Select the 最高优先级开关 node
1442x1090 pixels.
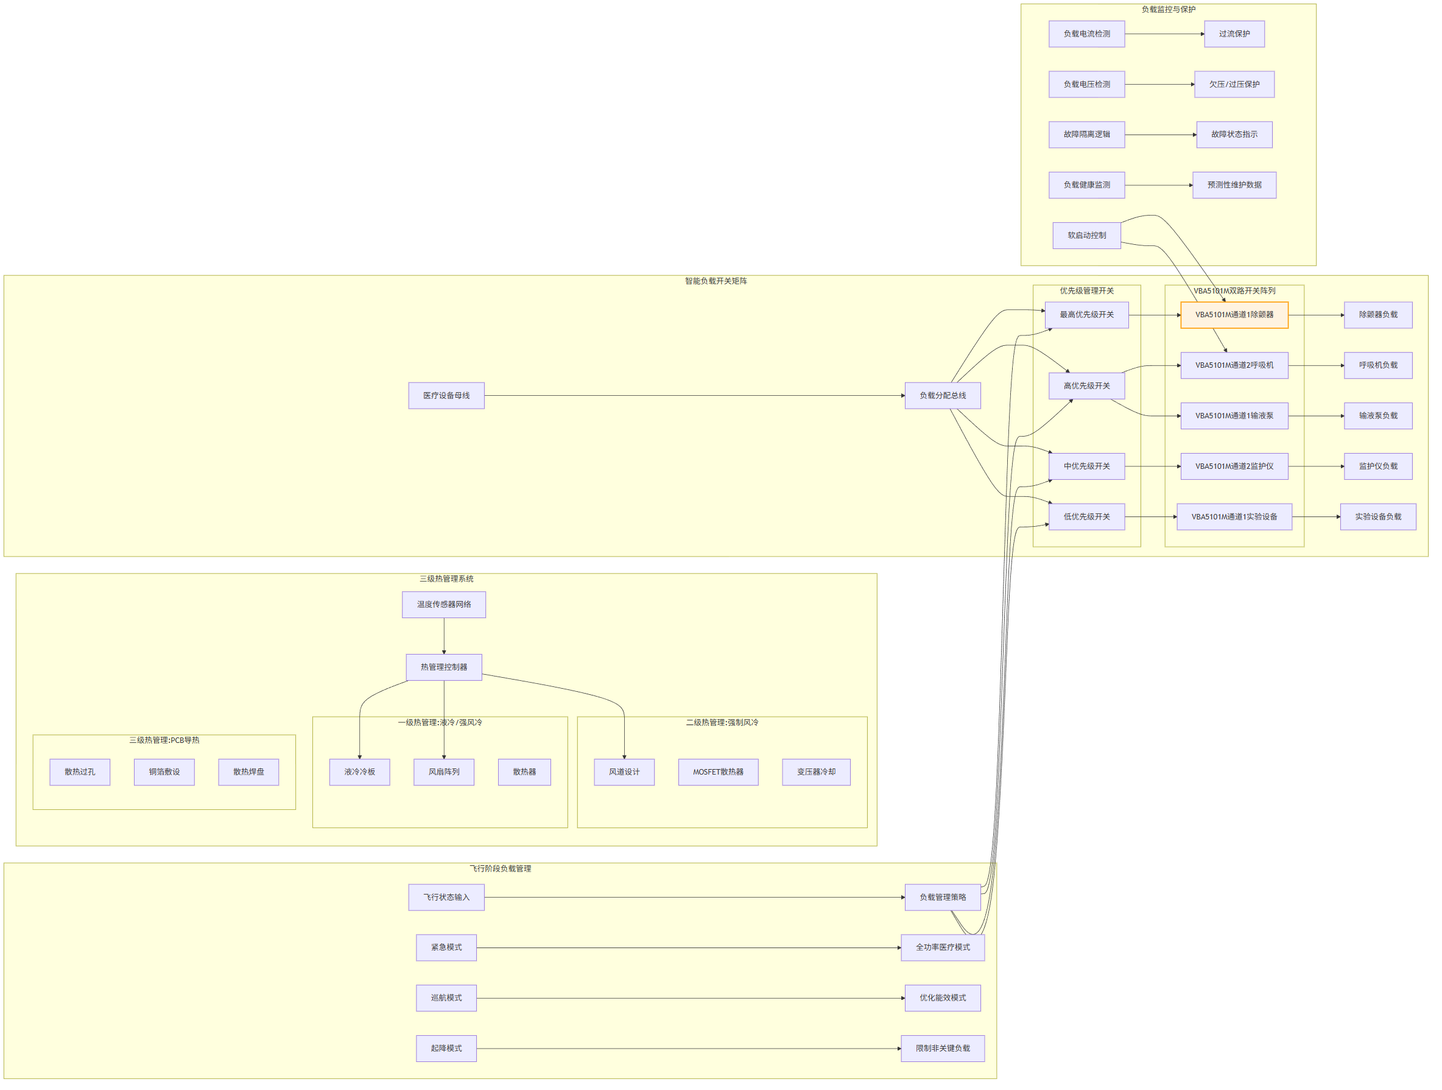(1087, 315)
